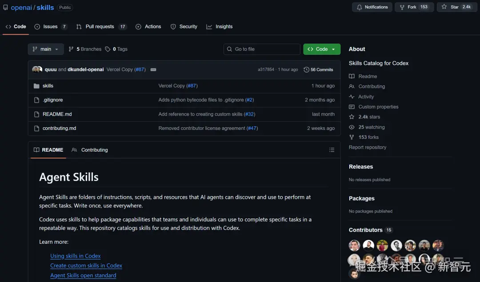Open pull request #47 link
This screenshot has width=480, height=282.
point(252,128)
